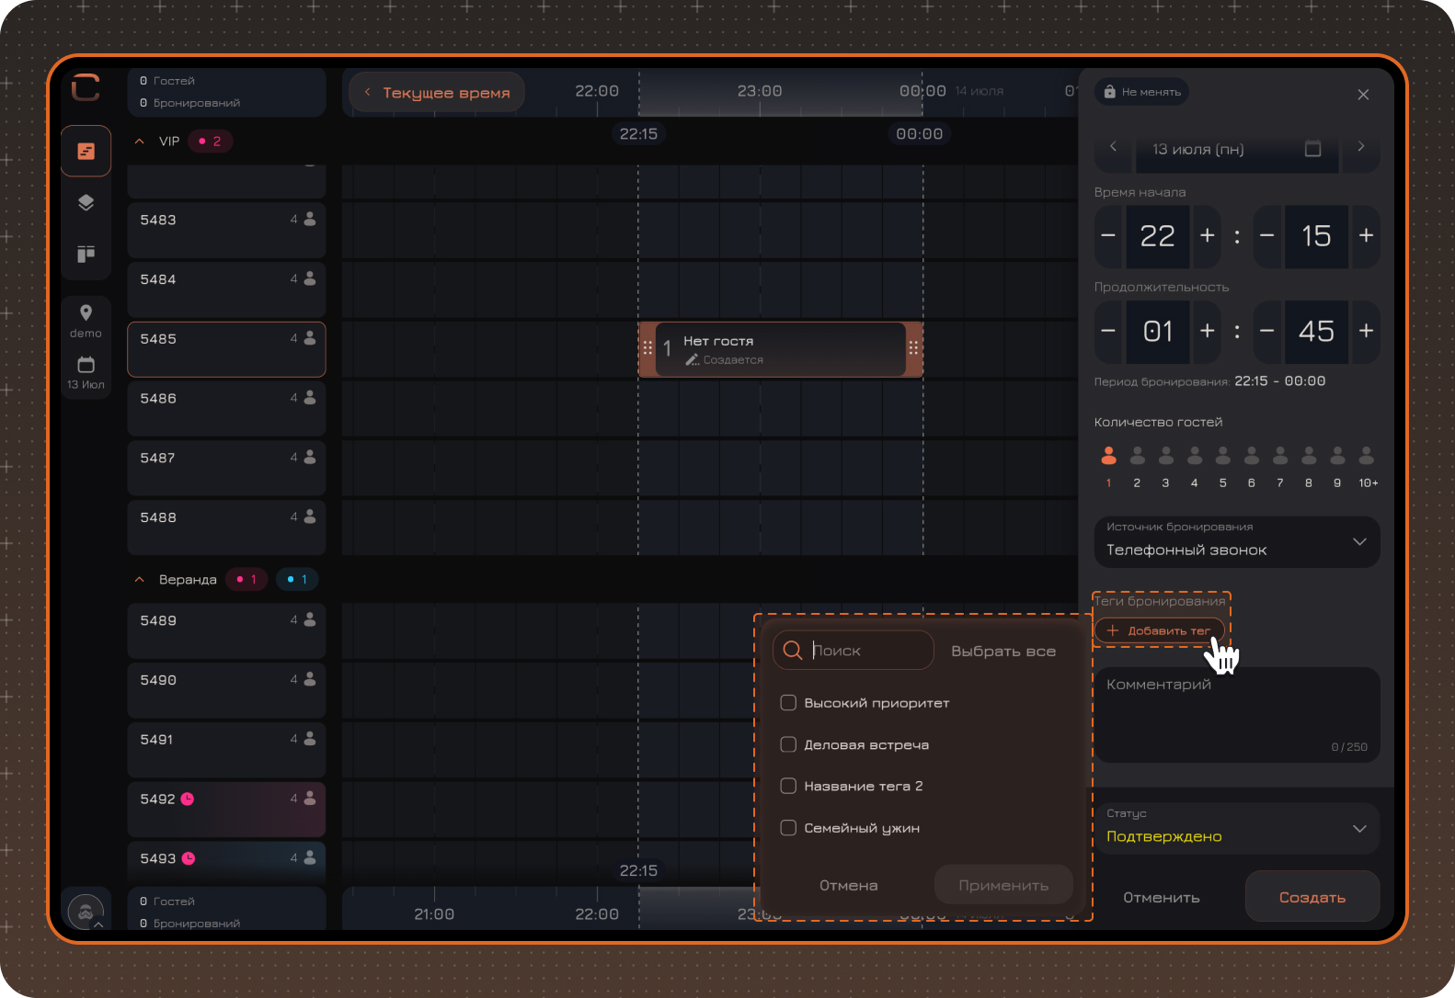The width and height of the screenshot is (1455, 998).
Task: Click the location pin labeled demo
Action: 86,321
